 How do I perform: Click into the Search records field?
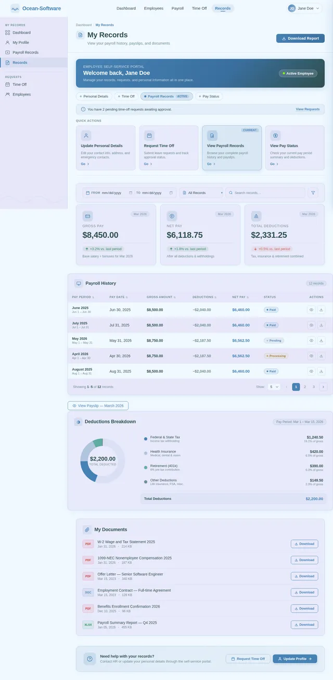tap(266, 193)
